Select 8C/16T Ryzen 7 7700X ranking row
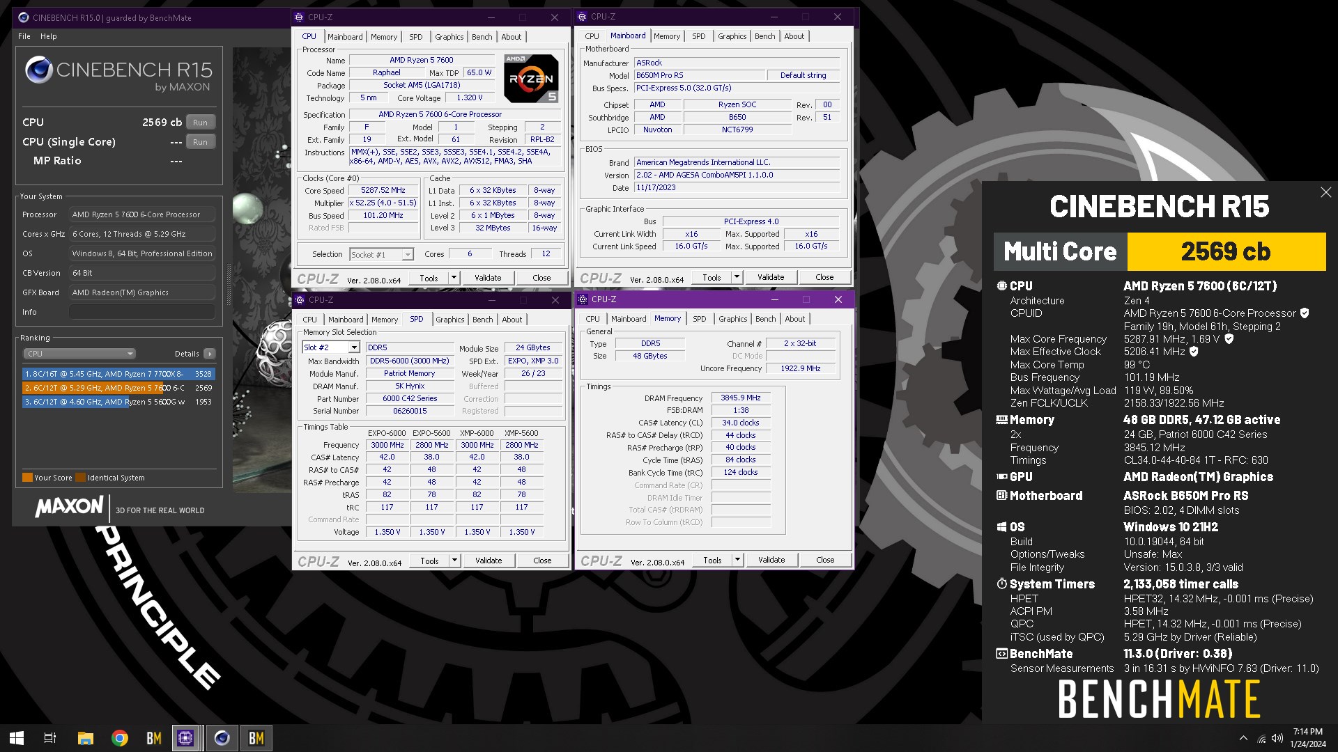Screen dimensions: 1338x752 (118, 374)
